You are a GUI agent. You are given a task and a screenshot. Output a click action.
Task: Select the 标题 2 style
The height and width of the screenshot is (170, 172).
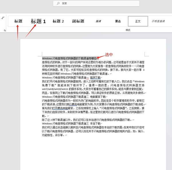(x=58, y=21)
